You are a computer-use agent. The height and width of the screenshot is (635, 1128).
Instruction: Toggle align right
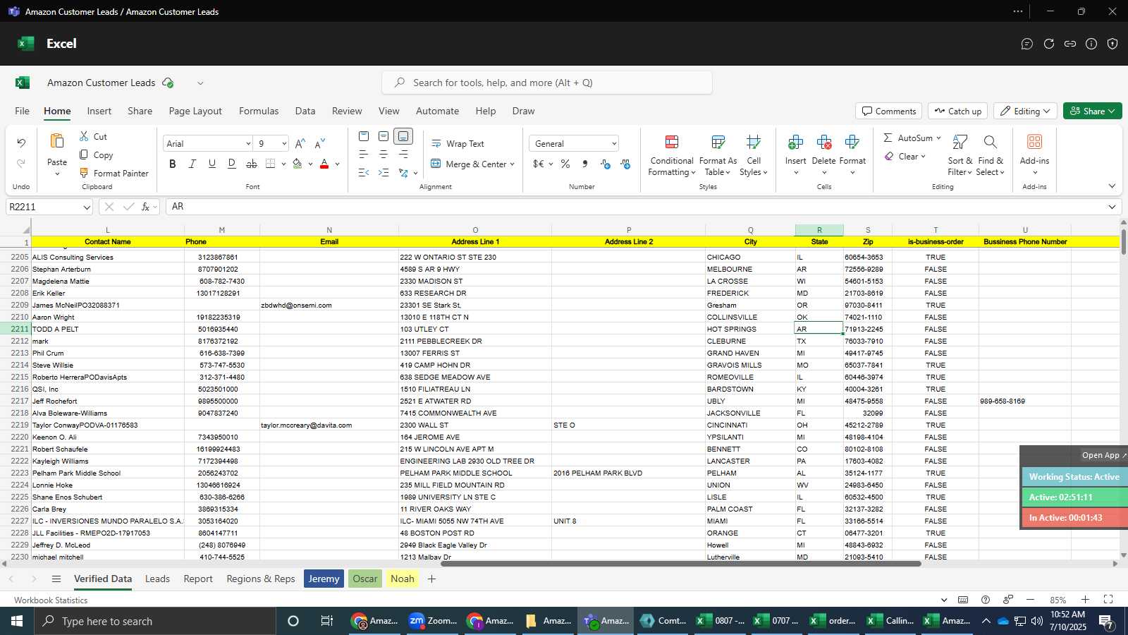pos(403,154)
